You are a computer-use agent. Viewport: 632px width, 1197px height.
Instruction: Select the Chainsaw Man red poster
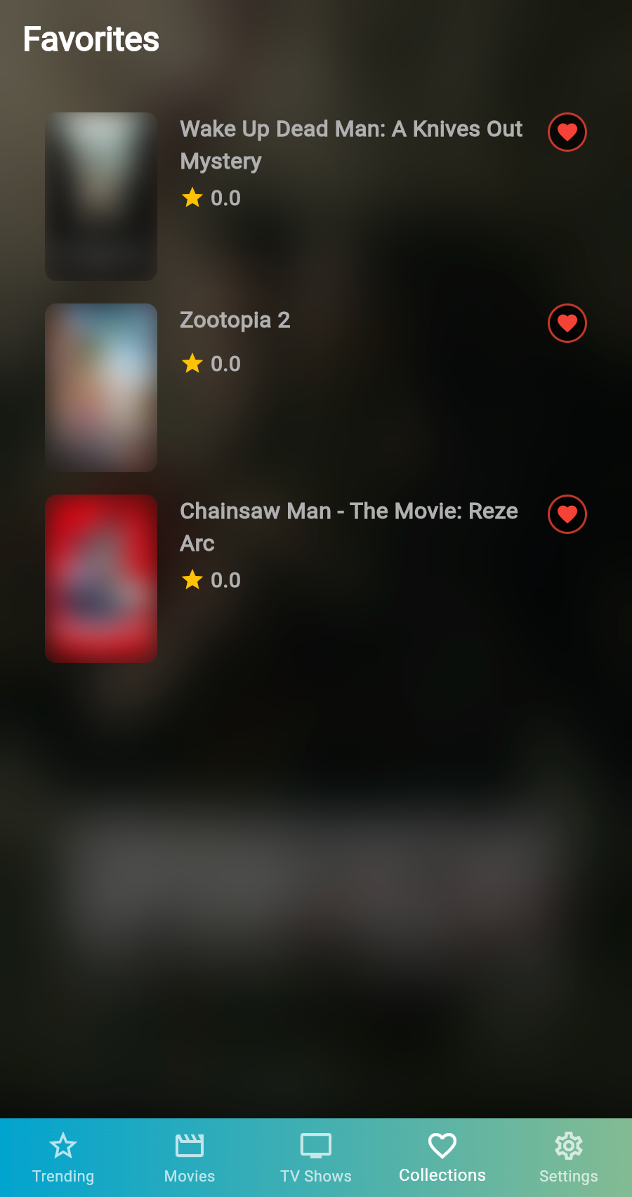click(x=101, y=579)
